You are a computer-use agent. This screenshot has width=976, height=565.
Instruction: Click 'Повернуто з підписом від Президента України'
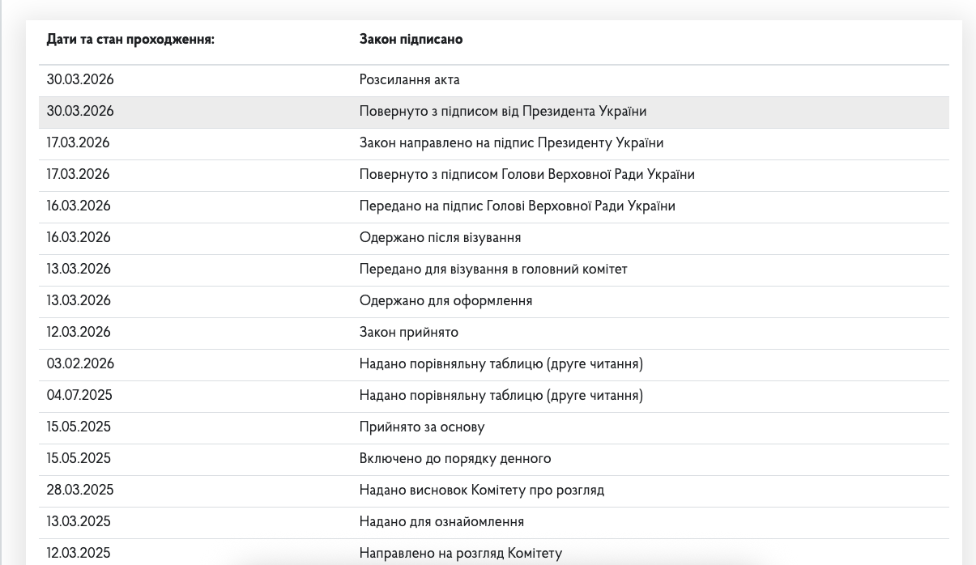pos(502,112)
